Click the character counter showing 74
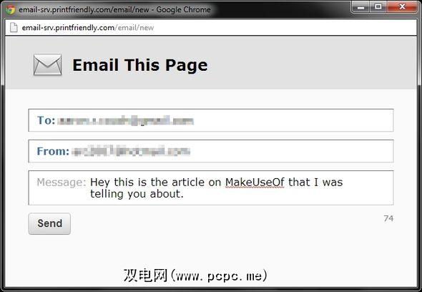Screen dimensions: 422x292 (x=388, y=218)
